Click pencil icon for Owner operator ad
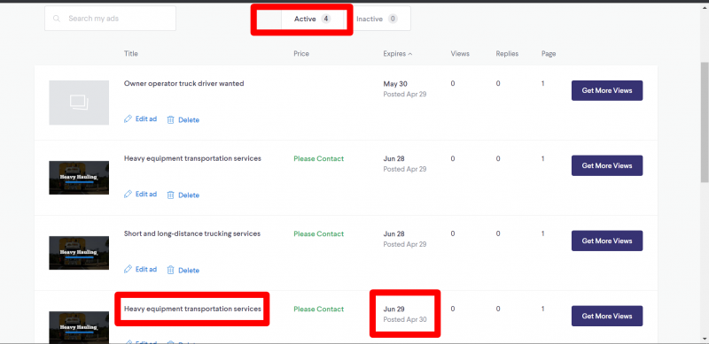The width and height of the screenshot is (709, 344). [128, 119]
